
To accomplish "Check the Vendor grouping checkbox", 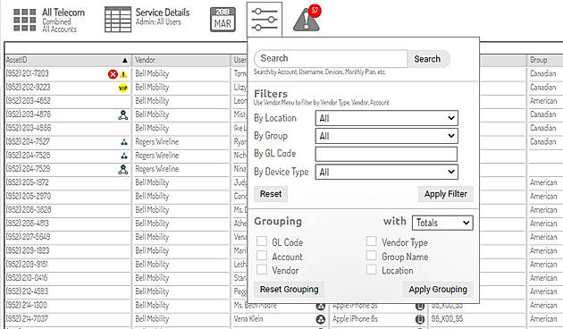I will point(262,269).
